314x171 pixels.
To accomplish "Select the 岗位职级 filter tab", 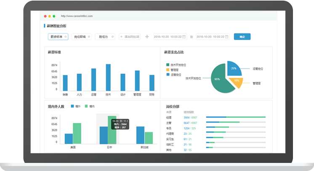I will tap(80, 37).
